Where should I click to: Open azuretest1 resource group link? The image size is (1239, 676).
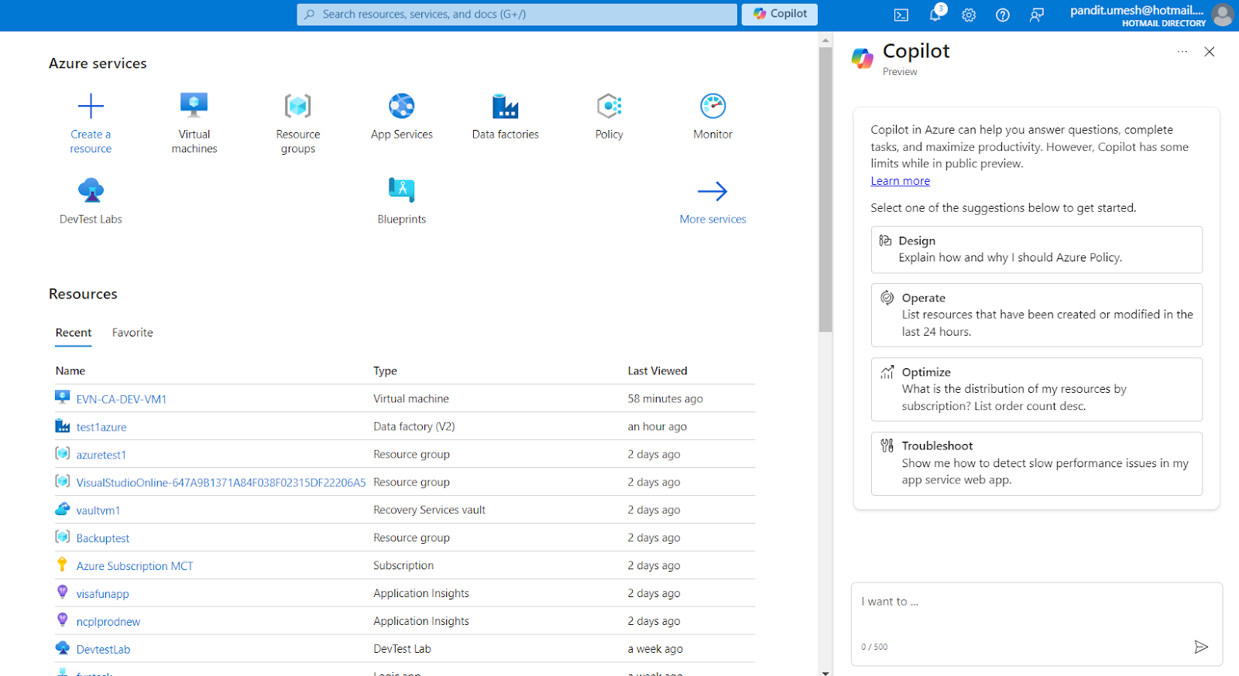tap(101, 455)
